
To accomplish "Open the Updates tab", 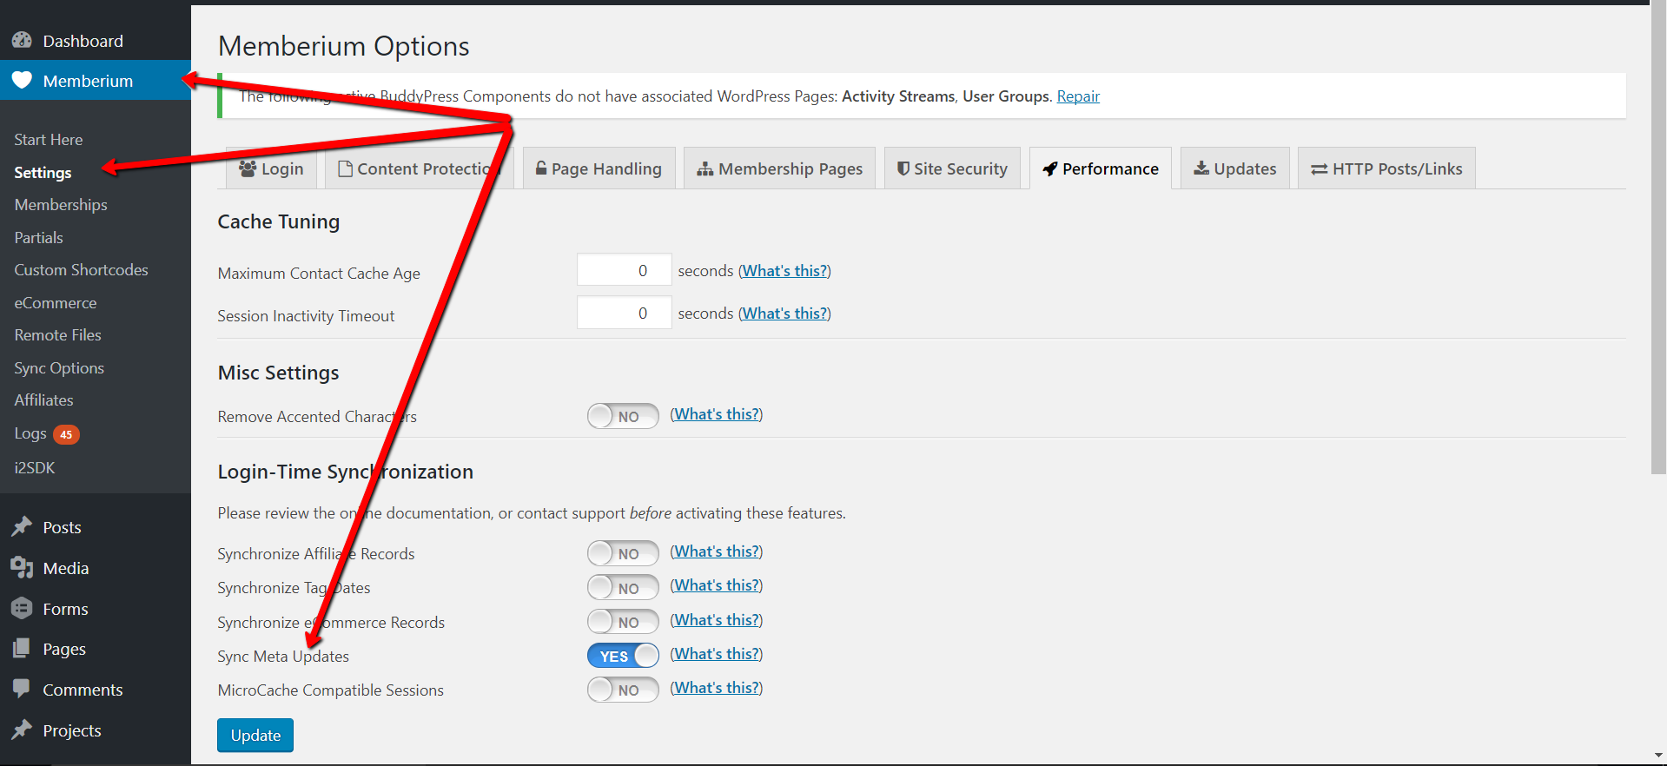I will [1234, 168].
